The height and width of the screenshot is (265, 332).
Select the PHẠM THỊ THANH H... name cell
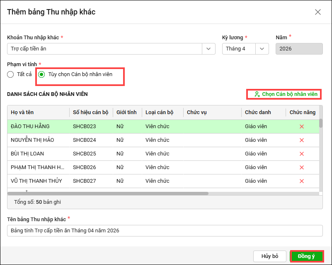click(38, 167)
